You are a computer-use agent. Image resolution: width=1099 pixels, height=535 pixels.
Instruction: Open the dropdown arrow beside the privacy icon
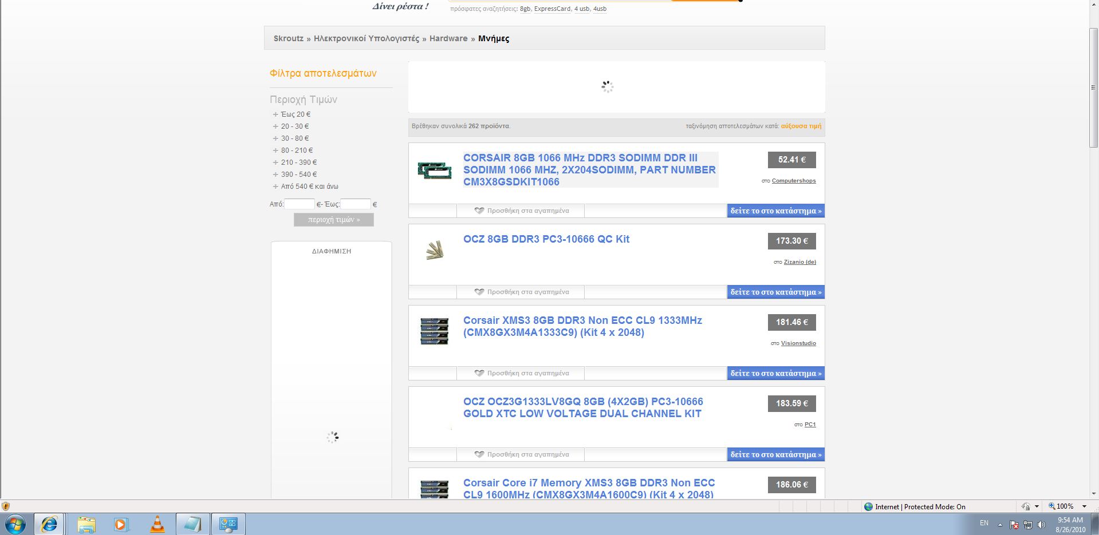click(1037, 506)
